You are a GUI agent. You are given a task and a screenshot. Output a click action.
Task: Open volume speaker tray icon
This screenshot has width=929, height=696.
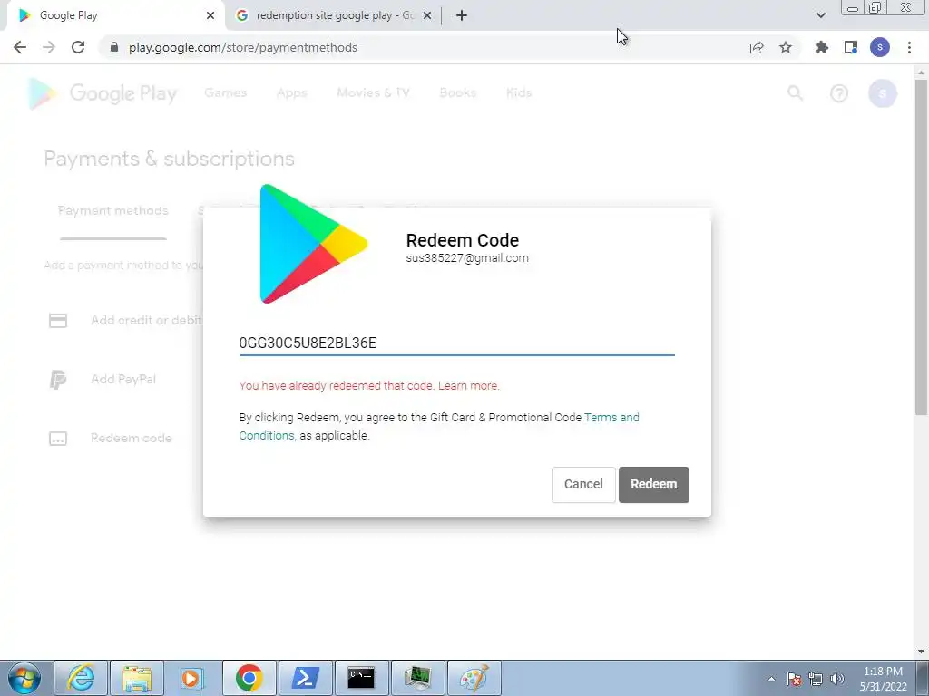tap(837, 679)
